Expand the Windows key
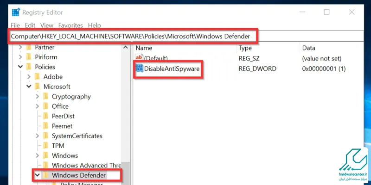This screenshot has width=371, height=185. point(38,155)
